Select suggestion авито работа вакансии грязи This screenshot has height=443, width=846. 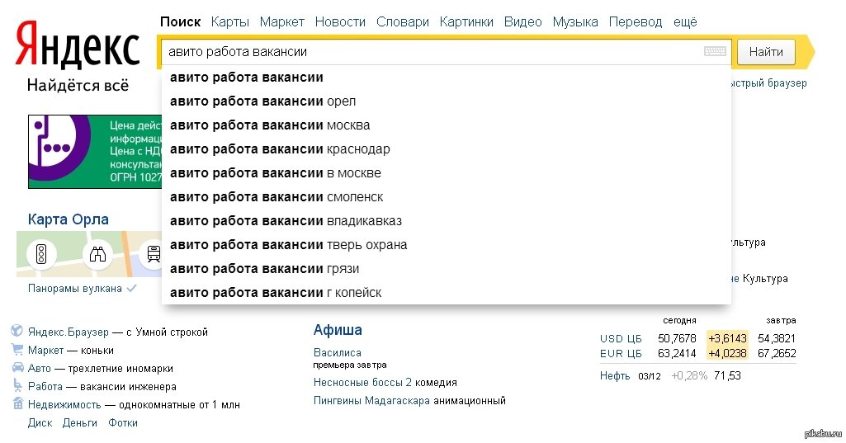[447, 269]
